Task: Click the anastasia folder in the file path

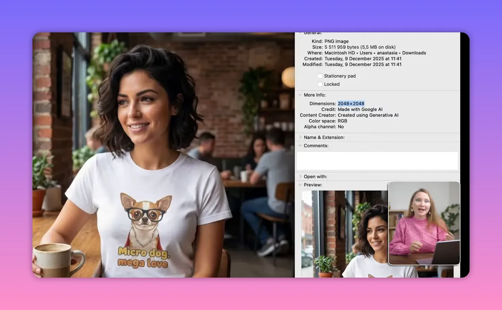Action: coord(387,53)
